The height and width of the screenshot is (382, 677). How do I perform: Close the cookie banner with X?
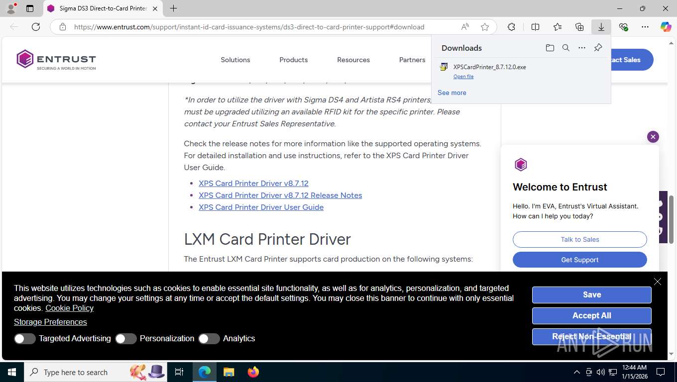(658, 282)
